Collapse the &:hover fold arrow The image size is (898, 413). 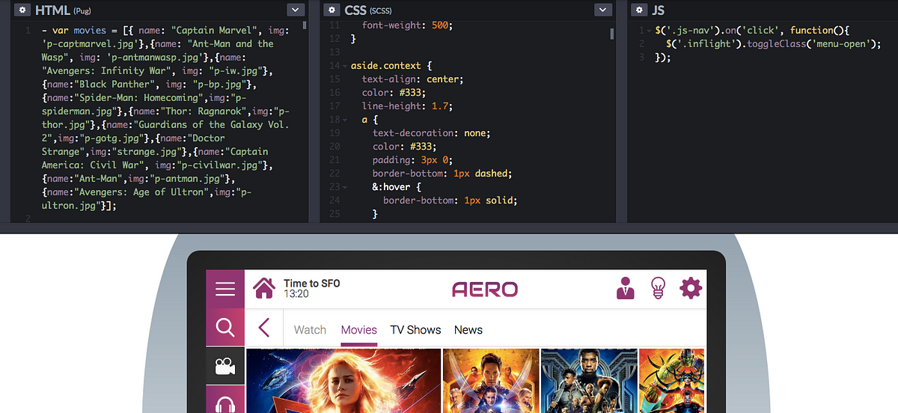(344, 187)
